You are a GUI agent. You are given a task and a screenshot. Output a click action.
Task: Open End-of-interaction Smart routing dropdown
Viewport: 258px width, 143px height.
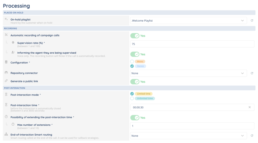click(188, 136)
